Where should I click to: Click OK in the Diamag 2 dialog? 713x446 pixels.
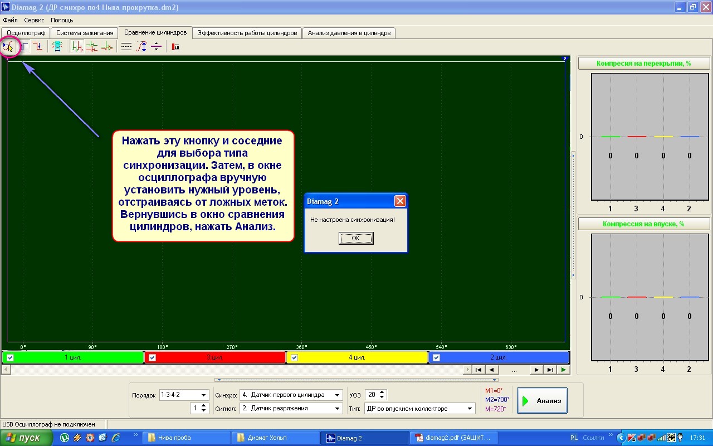coord(356,238)
